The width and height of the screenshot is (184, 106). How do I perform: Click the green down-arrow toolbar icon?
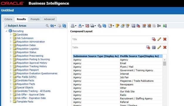[165, 26]
